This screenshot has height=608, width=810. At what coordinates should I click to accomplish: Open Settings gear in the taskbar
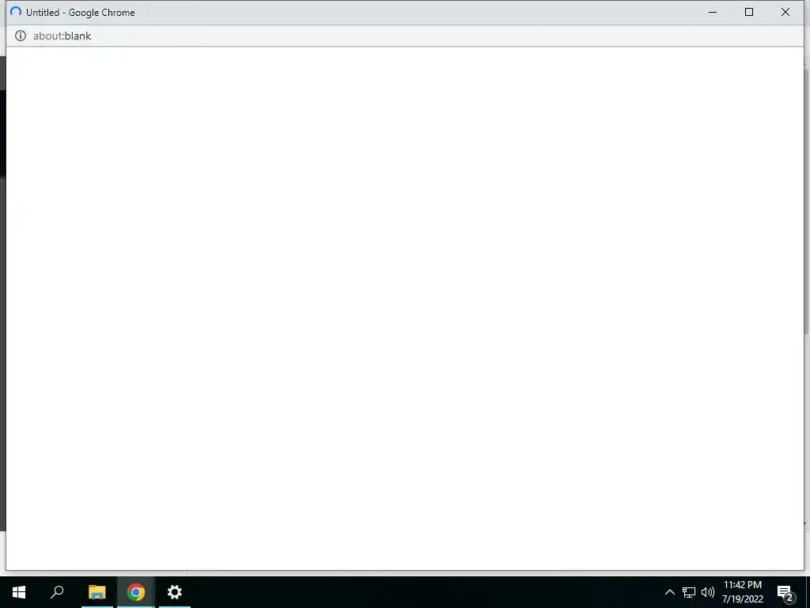175,592
